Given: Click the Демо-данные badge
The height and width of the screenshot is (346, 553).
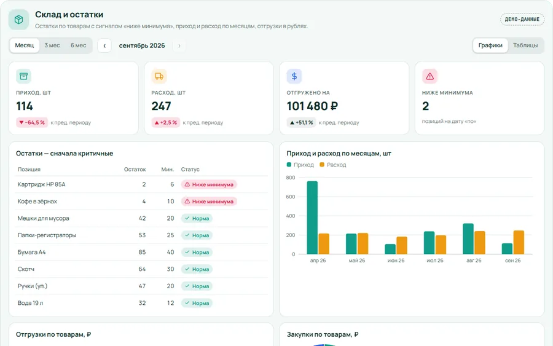Looking at the screenshot, I should [522, 20].
